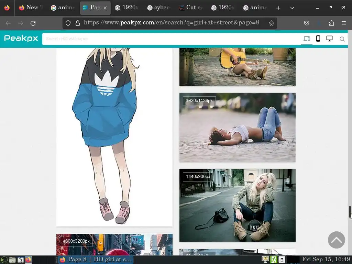Image resolution: width=352 pixels, height=264 pixels.
Task: Open the clock showing Fri Sep 15
Action: 326,259
